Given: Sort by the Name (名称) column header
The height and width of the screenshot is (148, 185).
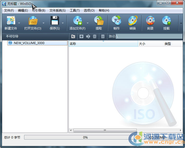Looking at the screenshot, I should tap(103, 44).
